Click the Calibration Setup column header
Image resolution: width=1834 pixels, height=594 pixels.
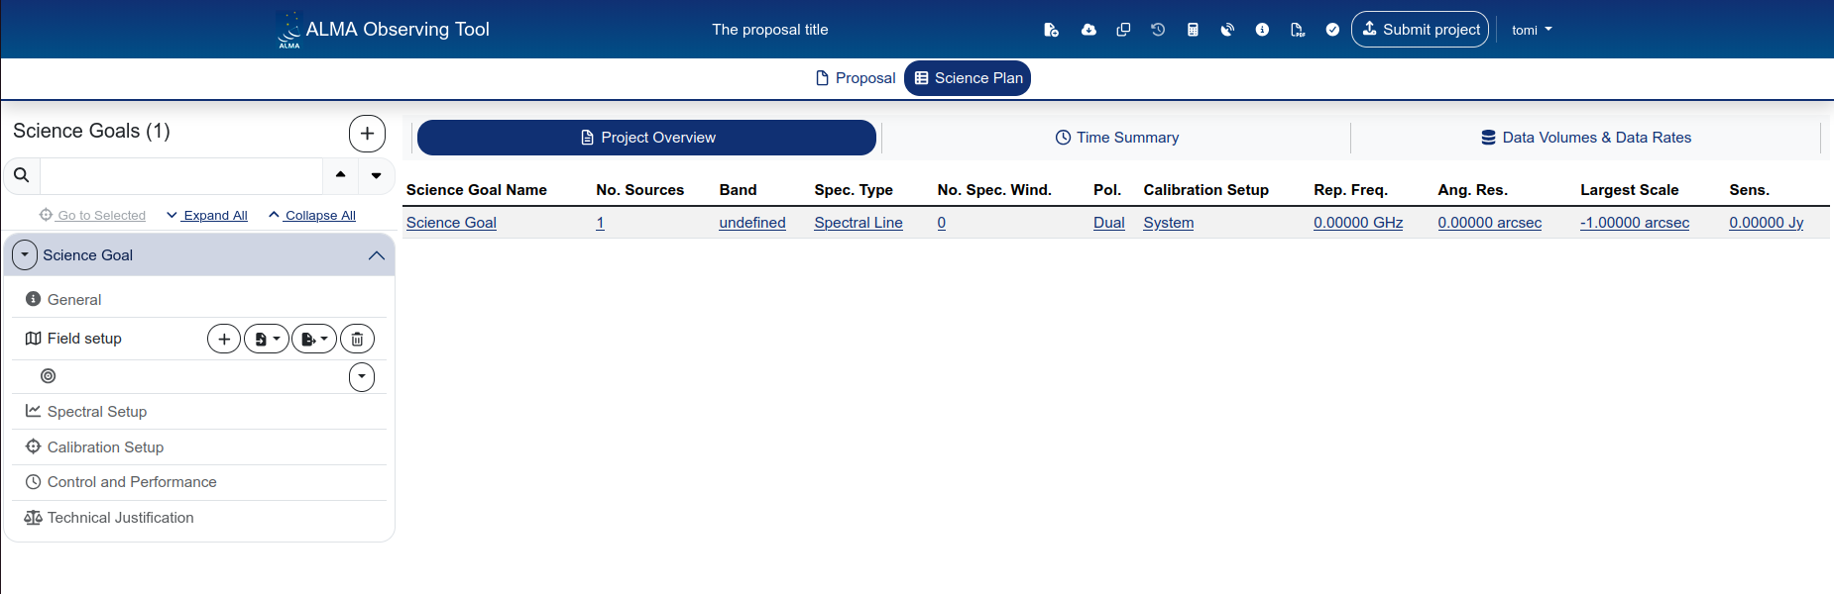tap(1206, 190)
